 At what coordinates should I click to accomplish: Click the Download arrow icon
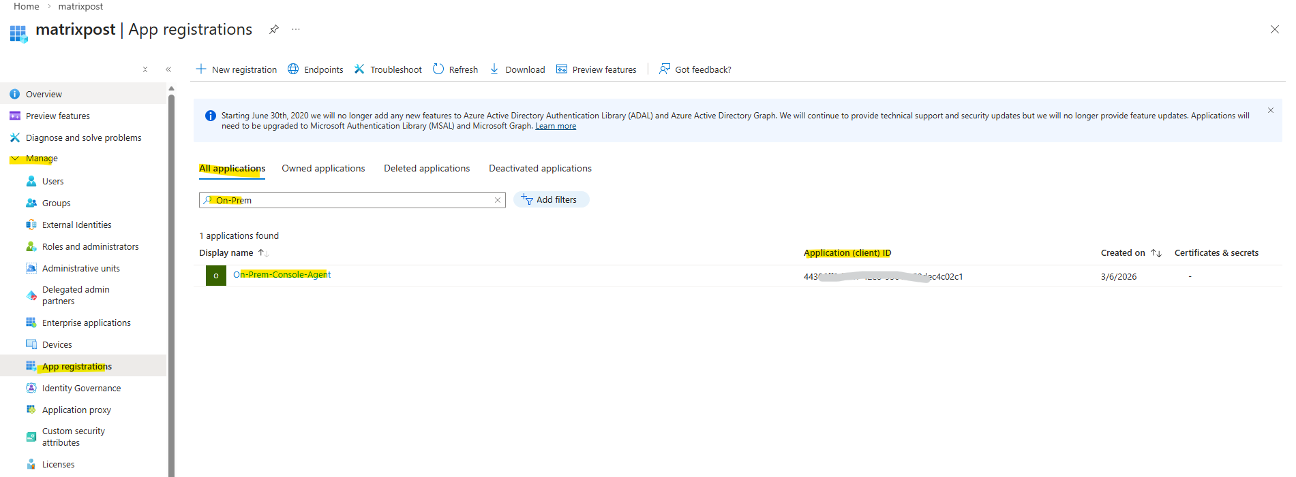point(494,69)
